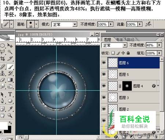
Task: Open brush 不透明度 slider arrow in options bar
Action: click(111, 24)
